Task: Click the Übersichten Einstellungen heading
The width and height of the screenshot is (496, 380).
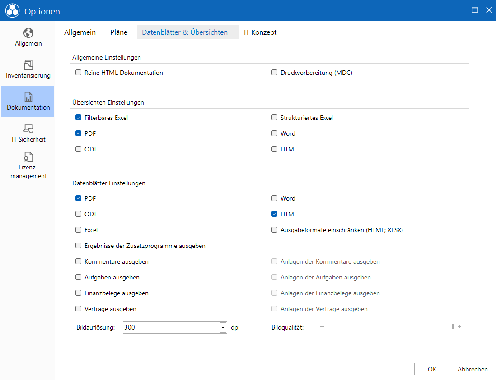Action: point(108,103)
